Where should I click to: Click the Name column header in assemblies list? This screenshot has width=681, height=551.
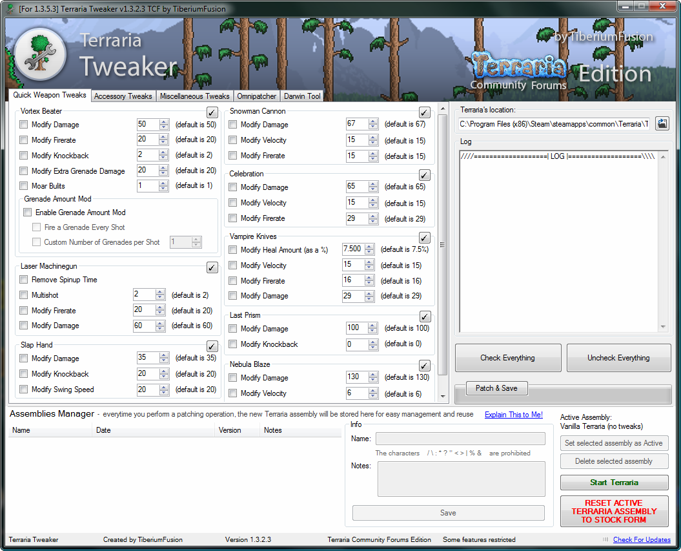pyautogui.click(x=50, y=430)
